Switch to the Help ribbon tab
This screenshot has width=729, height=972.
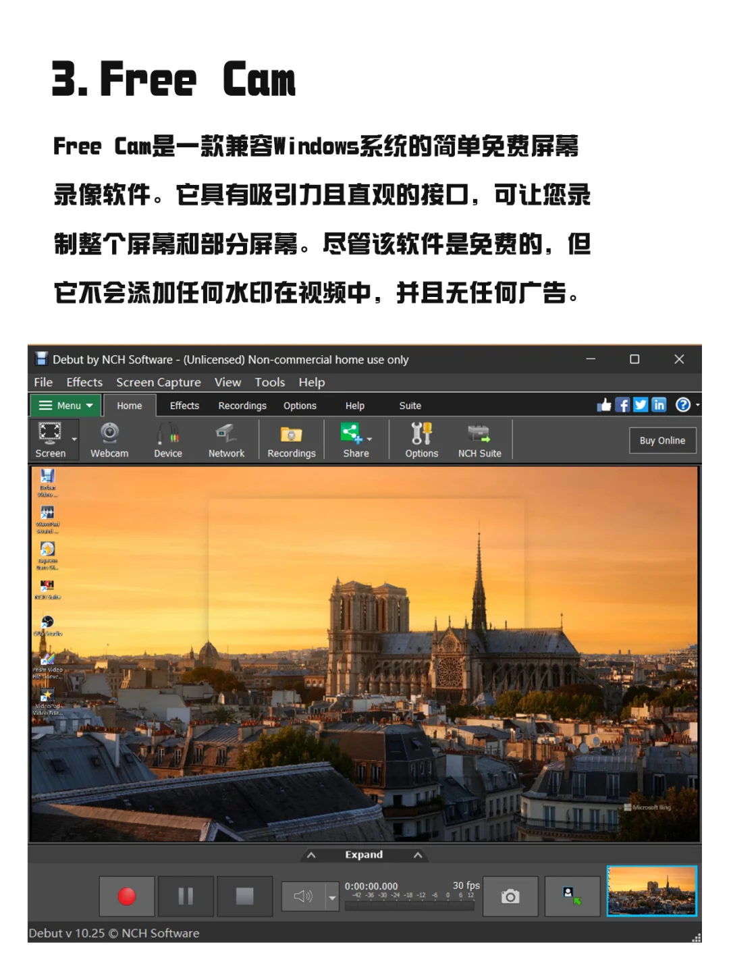[x=355, y=406]
